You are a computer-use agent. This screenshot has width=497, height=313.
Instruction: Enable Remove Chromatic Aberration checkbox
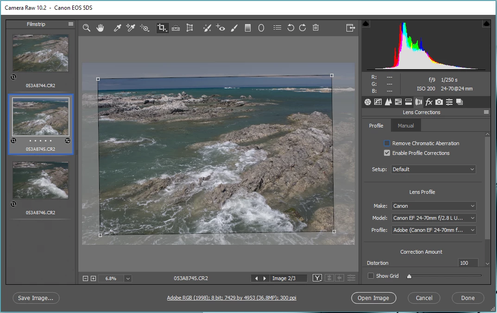[x=387, y=143]
